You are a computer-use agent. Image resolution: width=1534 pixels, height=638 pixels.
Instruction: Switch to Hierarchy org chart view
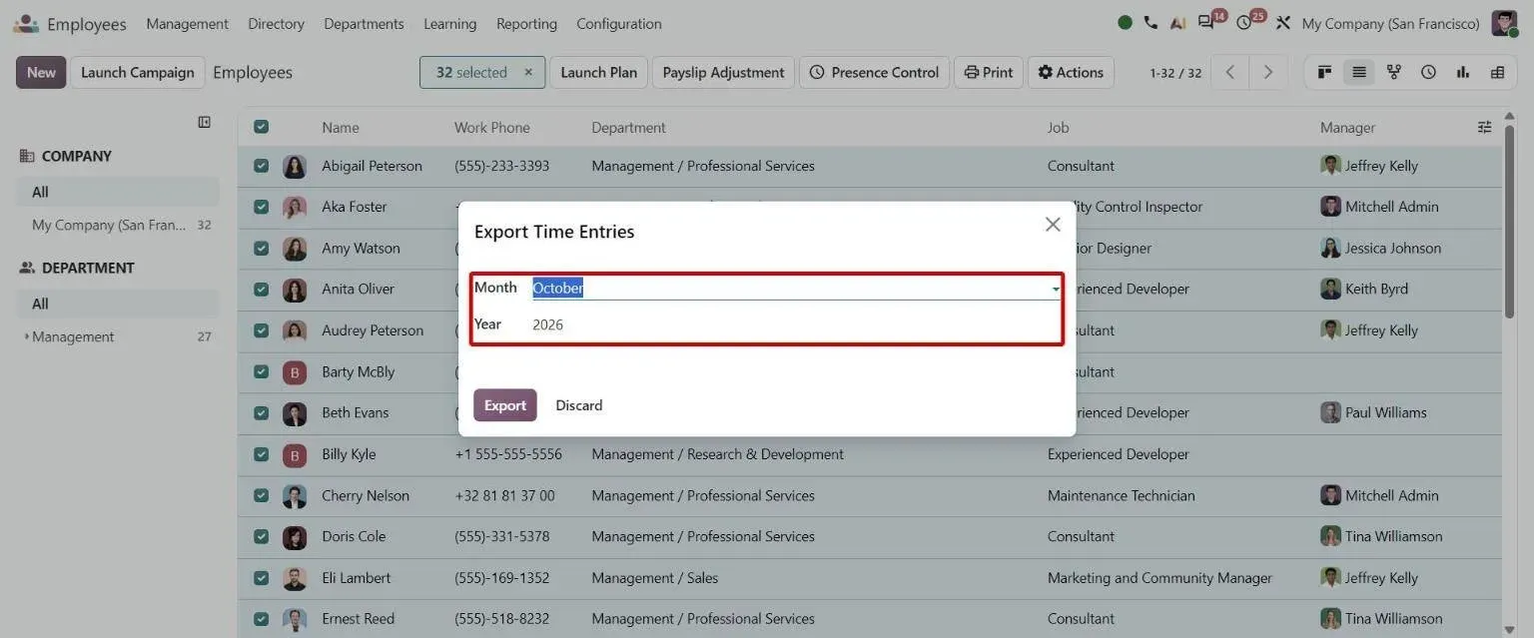[x=1394, y=72]
